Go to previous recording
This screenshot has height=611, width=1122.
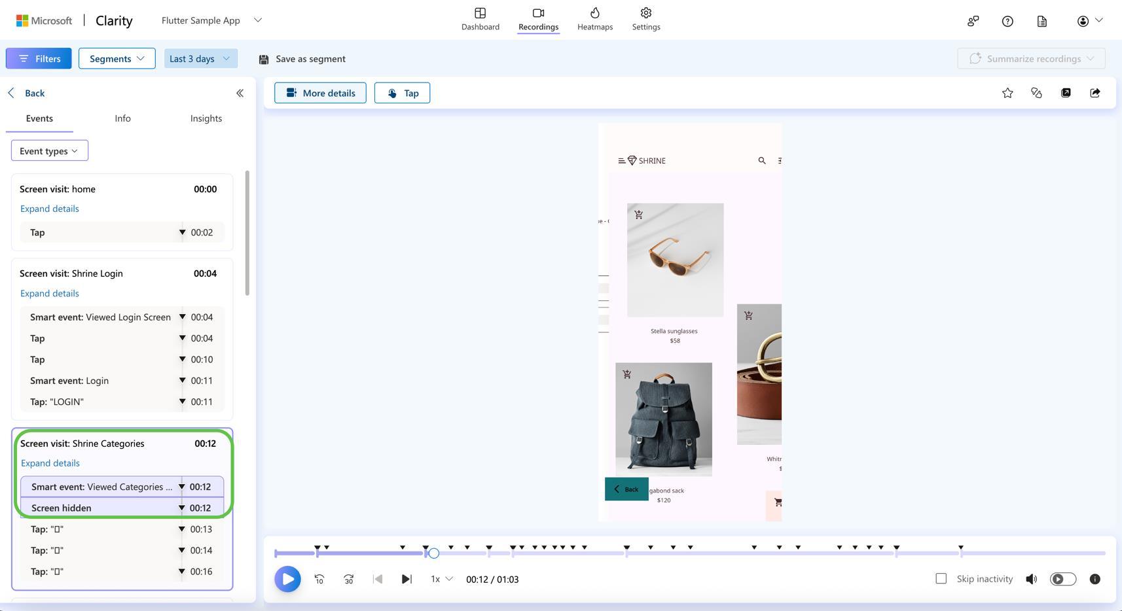[378, 579]
